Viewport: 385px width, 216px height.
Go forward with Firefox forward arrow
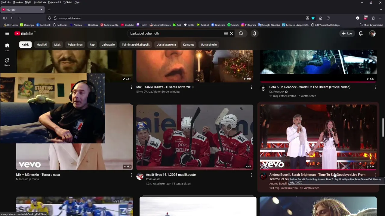[19, 18]
